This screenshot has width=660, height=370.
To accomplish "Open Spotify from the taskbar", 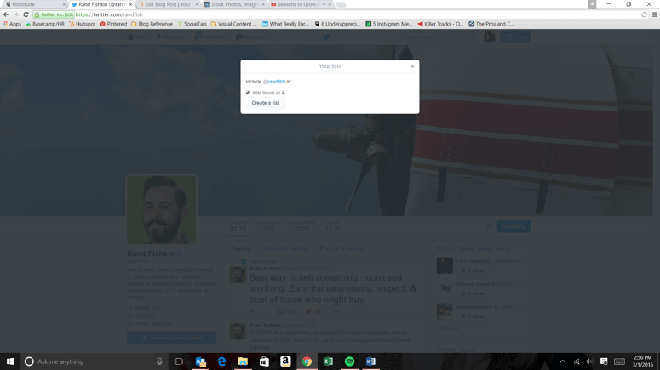I will point(349,361).
